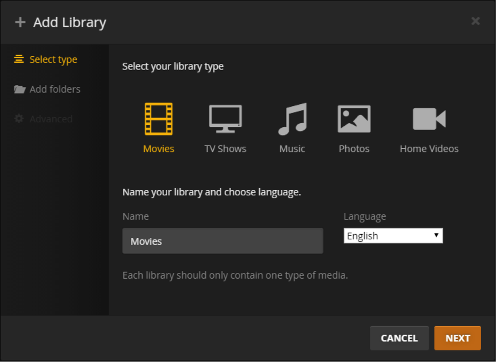Screen dimensions: 496x362
Task: Click the library Name text field
Action: point(222,241)
